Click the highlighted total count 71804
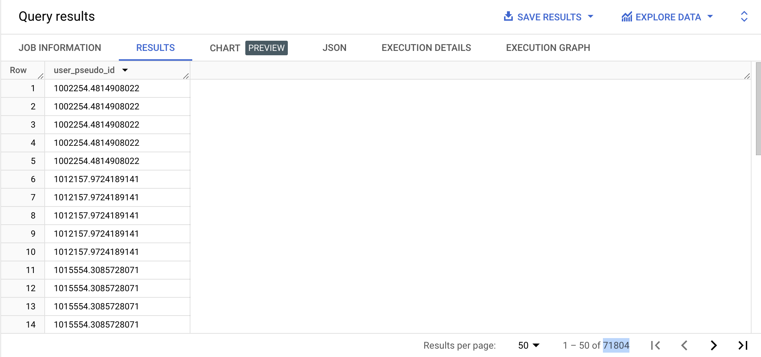Image resolution: width=761 pixels, height=357 pixels. 616,345
